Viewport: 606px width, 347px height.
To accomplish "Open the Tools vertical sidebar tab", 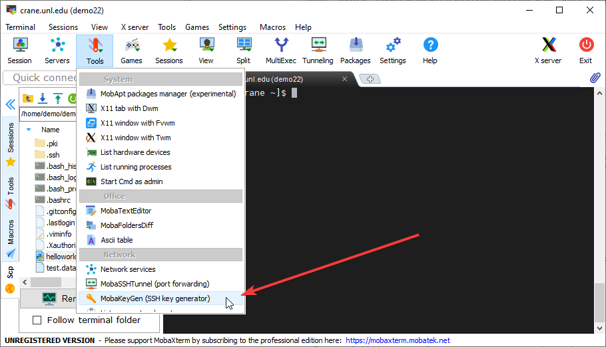I will 11,192.
